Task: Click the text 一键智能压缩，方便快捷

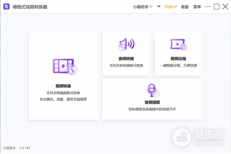Action: [x=178, y=66]
